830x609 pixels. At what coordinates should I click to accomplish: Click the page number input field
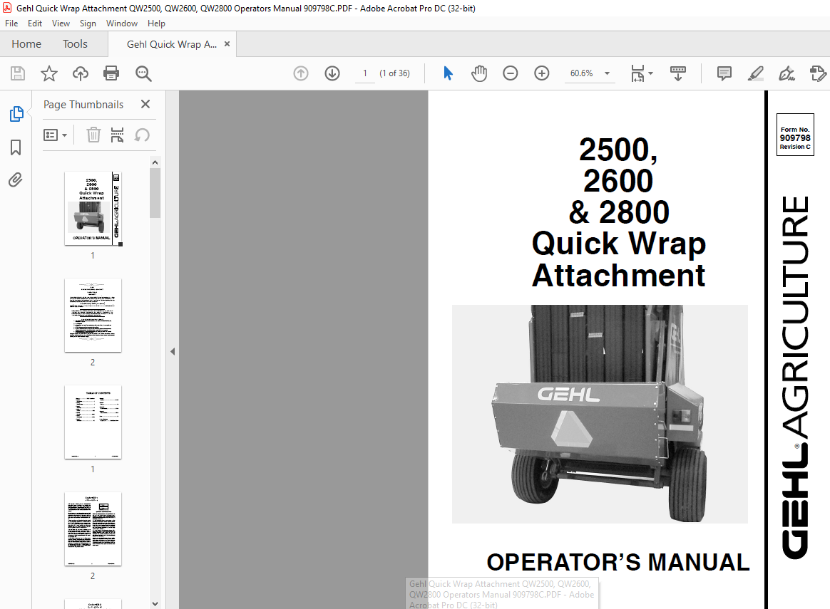(364, 73)
